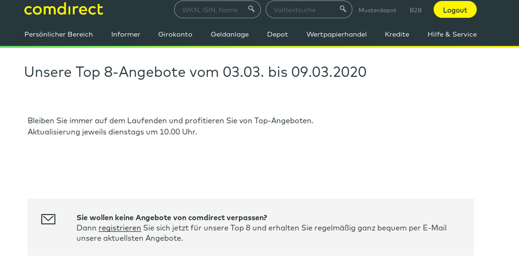Viewport: 519px width, 267px height.
Task: Click the bold 'Sie wollen keine Angebote' heading
Action: [171, 217]
